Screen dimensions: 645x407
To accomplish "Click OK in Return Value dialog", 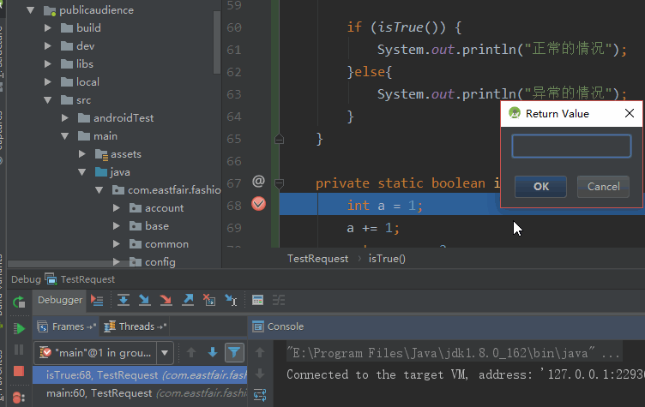I will [540, 187].
